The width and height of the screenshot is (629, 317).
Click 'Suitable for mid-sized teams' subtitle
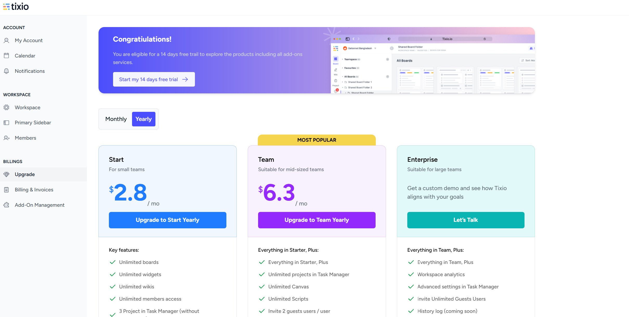click(x=291, y=169)
